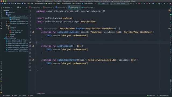The image size is (172, 97).
Task: Open AVD Manager device icon
Action: click(162, 4)
